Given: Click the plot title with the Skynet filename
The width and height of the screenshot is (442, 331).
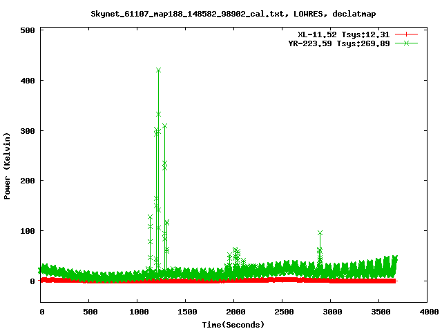Looking at the screenshot, I should [233, 13].
